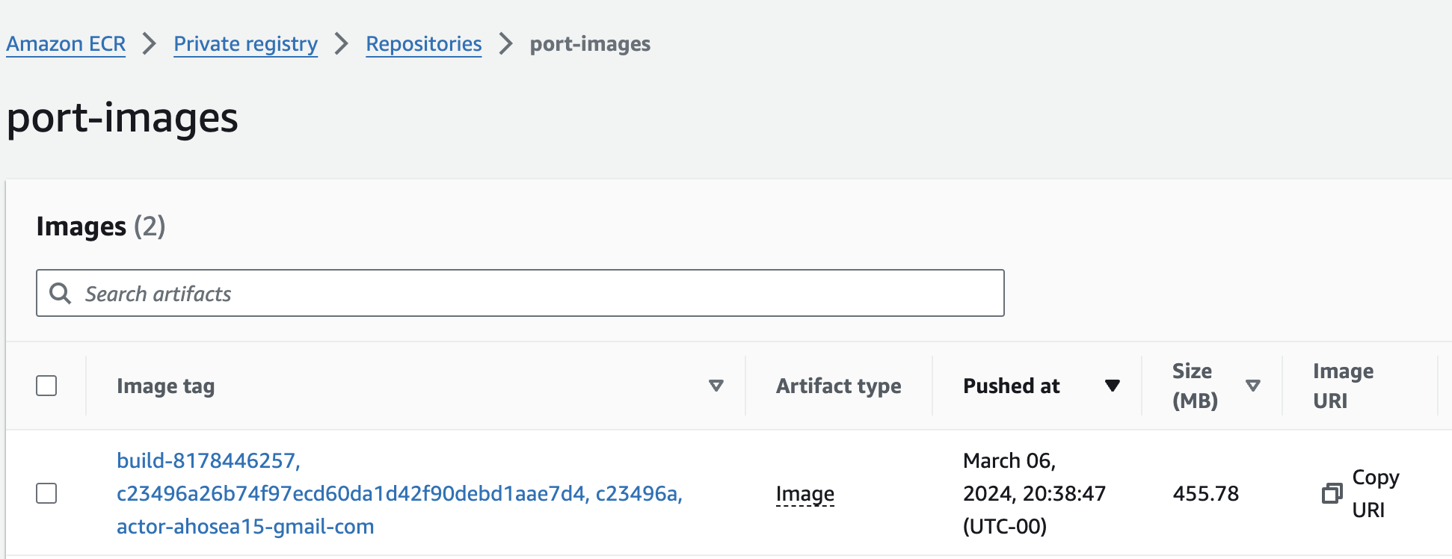The image size is (1452, 559).
Task: Select the build-8178446257 image row checkbox
Action: 46,493
